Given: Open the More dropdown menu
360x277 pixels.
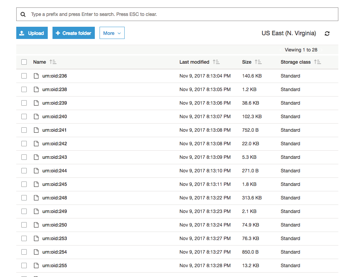Looking at the screenshot, I should (x=112, y=33).
